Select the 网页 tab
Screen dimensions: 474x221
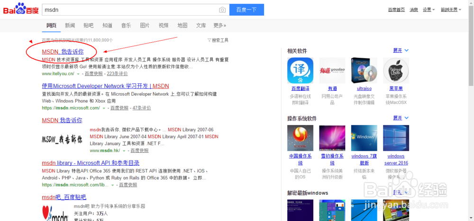(x=51, y=26)
